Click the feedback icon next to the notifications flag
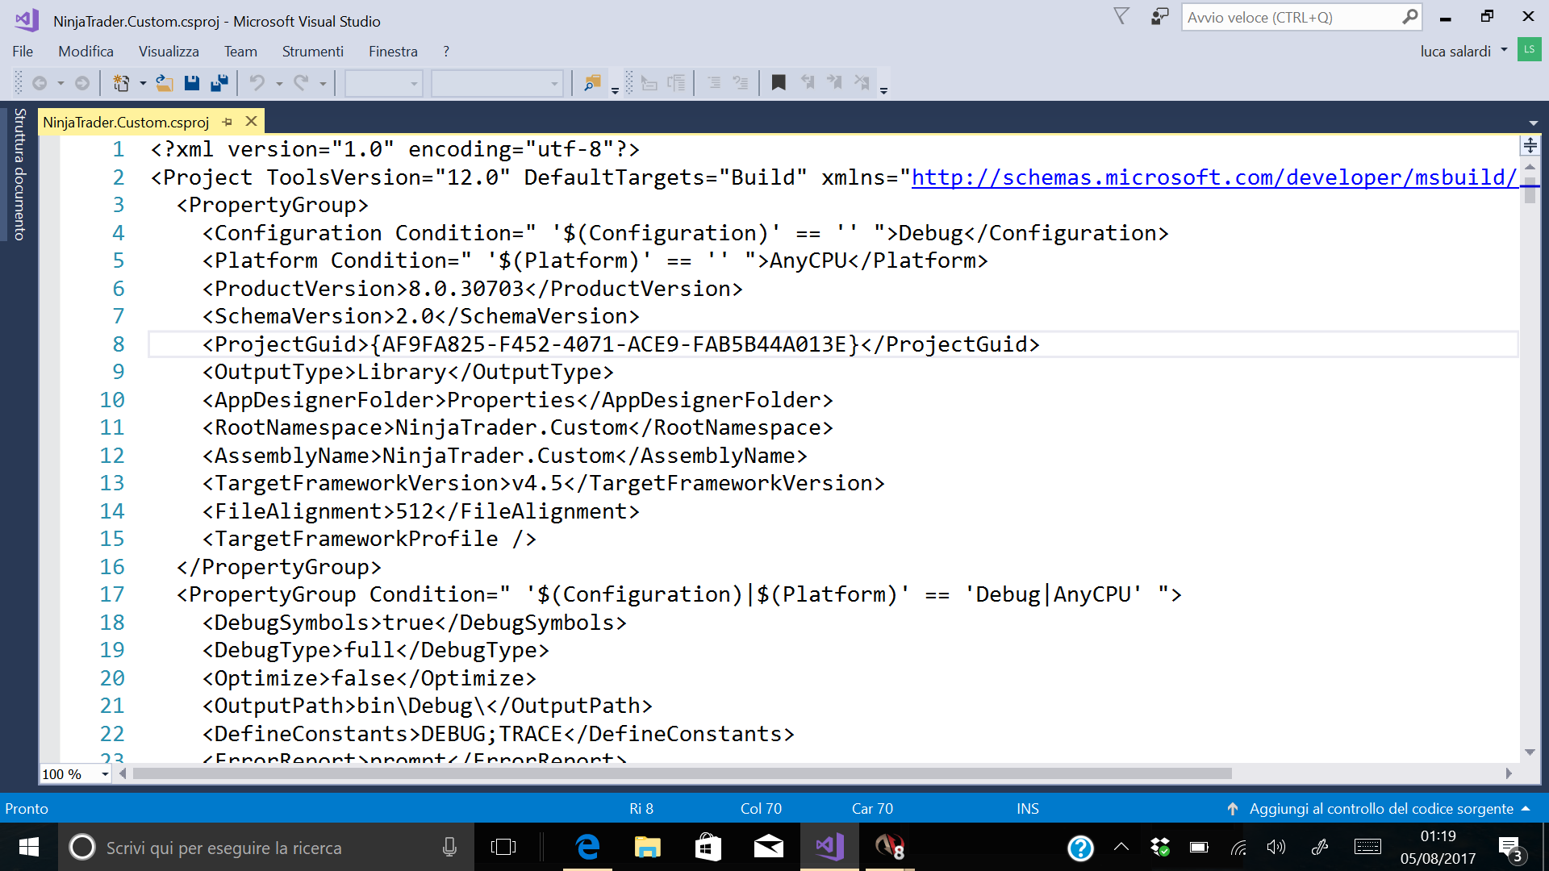This screenshot has height=871, width=1549. [x=1159, y=17]
